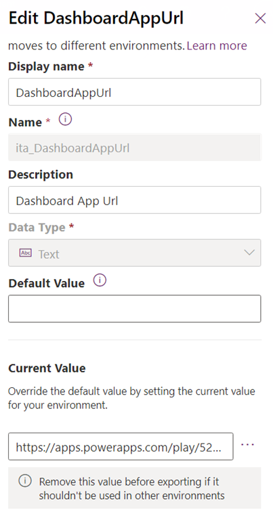Click the Description input containing Dashboard App Url
Screen dimensions: 273x520
[134, 200]
